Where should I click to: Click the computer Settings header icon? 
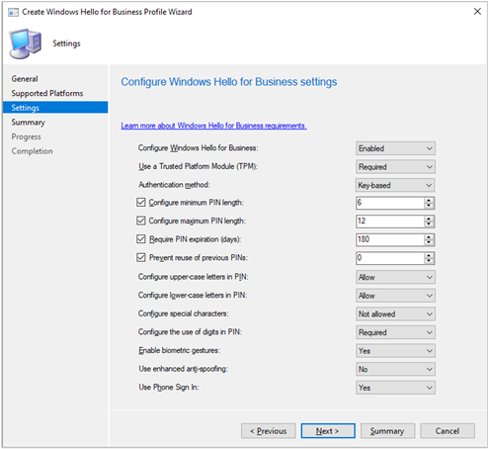tap(26, 44)
